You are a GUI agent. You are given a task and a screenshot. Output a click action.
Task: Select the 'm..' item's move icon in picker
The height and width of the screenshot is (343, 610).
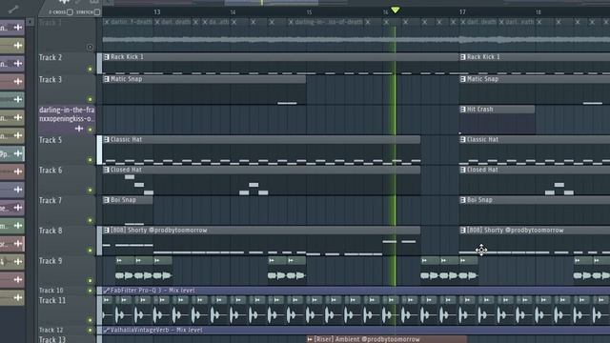18,226
